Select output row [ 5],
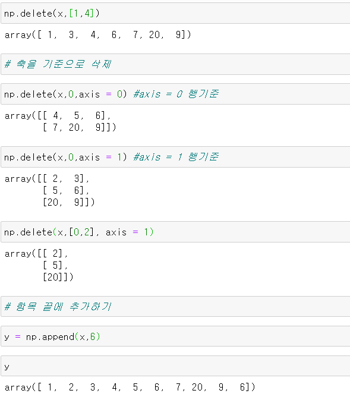The width and height of the screenshot is (350, 403). (55, 265)
